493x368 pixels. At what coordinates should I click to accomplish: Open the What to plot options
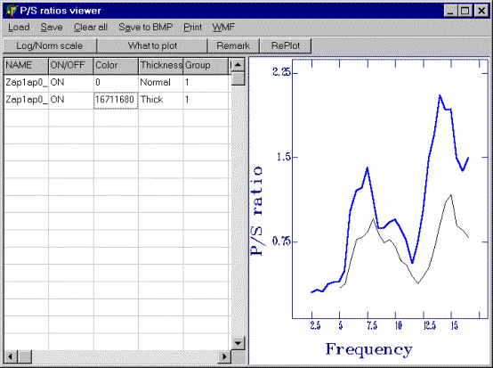(152, 46)
